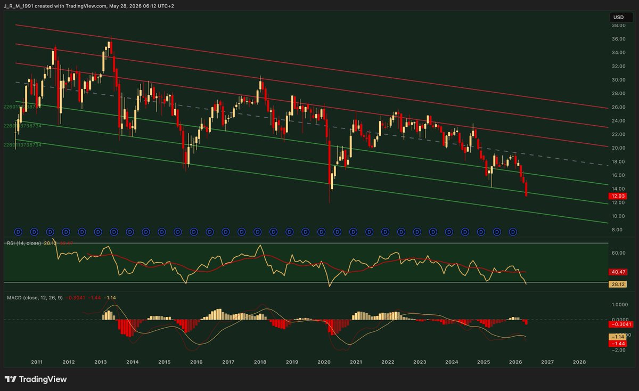Viewport: 639px width, 391px height.
Task: Click the 14.00 price axis label
Action: click(618, 189)
